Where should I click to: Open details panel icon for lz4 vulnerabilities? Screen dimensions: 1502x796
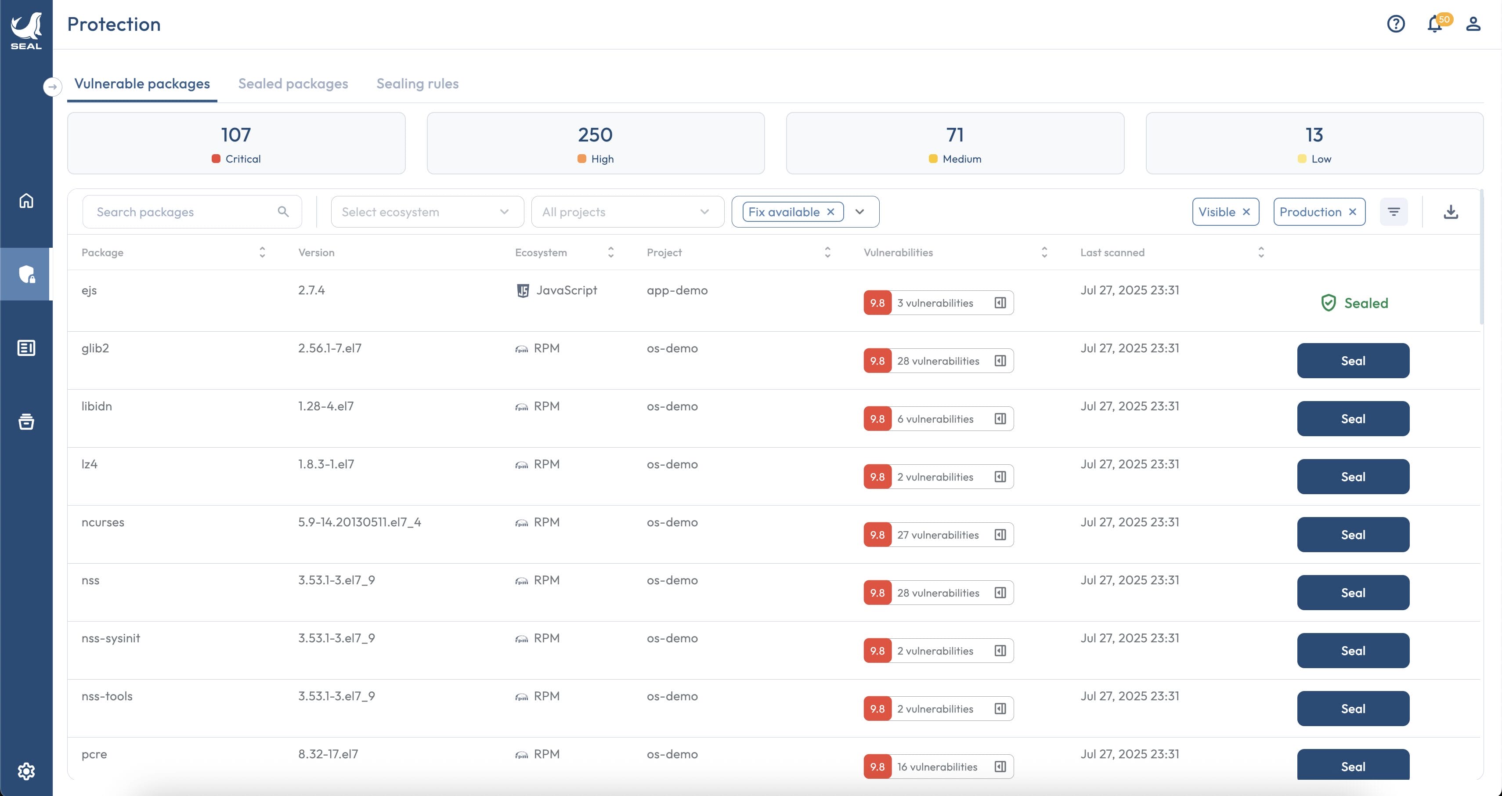[1000, 477]
